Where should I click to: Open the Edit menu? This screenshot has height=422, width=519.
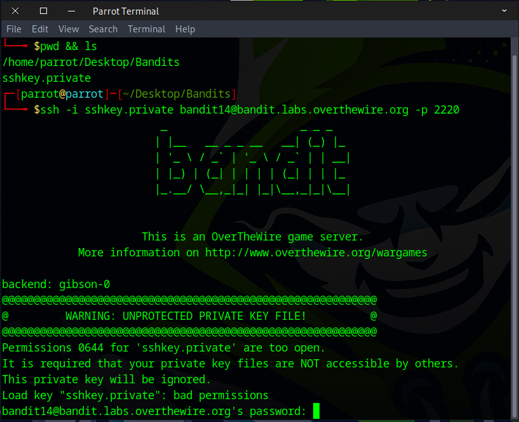click(40, 29)
